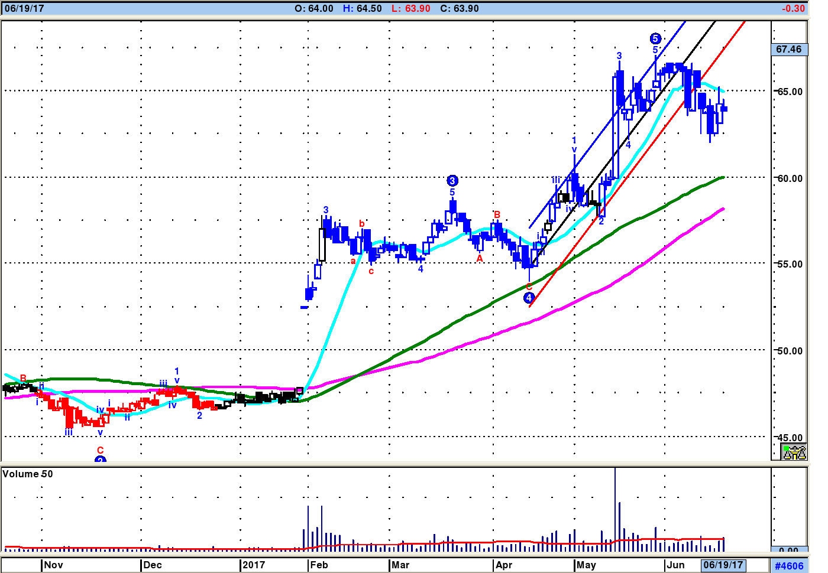The width and height of the screenshot is (828, 573).
Task: Click the 65.00 price axis label
Action: pyautogui.click(x=790, y=92)
